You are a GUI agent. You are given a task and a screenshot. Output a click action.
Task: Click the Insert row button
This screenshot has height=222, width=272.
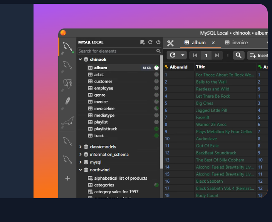(258, 55)
